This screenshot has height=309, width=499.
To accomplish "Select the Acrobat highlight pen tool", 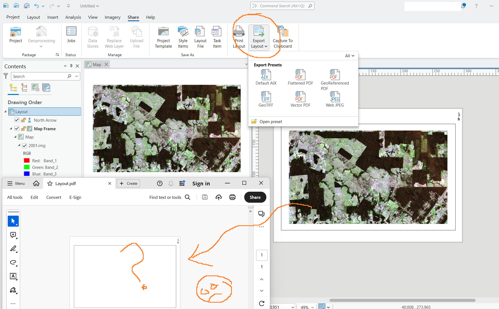I will pos(13,249).
